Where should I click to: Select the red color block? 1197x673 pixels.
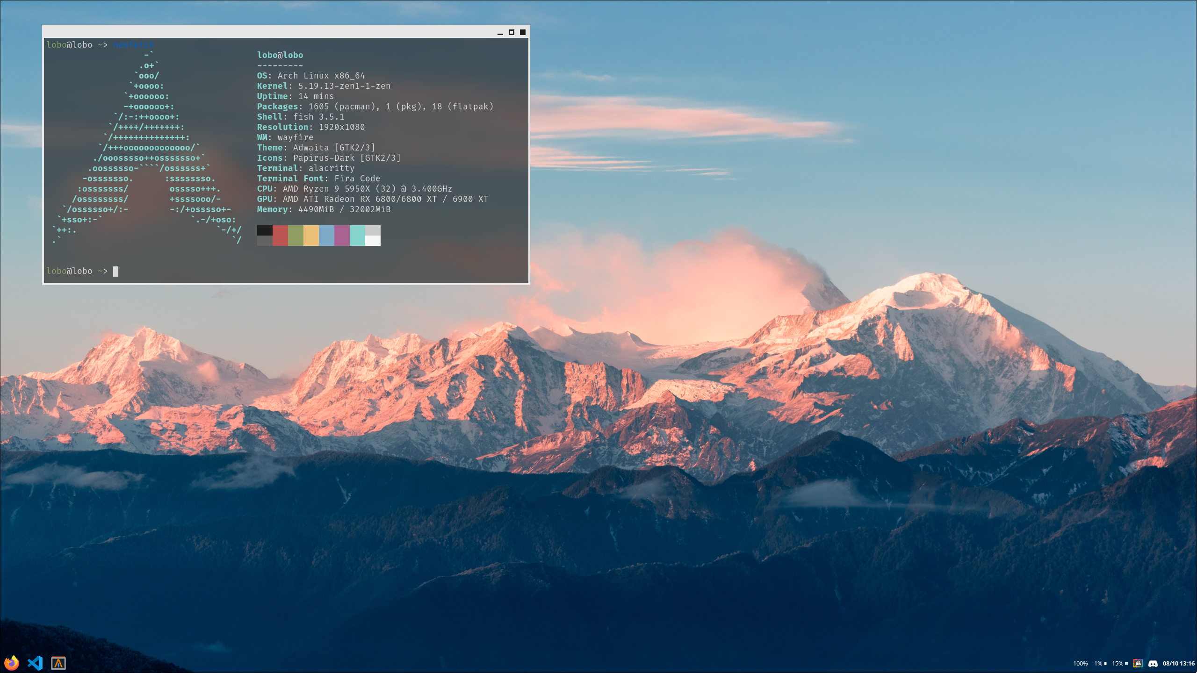click(280, 235)
